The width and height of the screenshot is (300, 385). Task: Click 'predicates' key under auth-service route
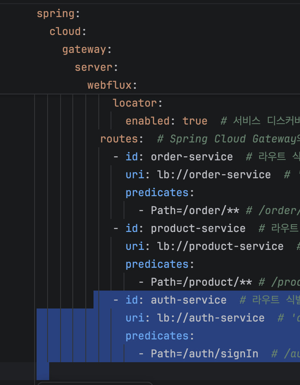[x=157, y=336]
